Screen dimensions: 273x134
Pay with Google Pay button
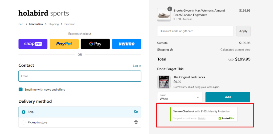95,44
